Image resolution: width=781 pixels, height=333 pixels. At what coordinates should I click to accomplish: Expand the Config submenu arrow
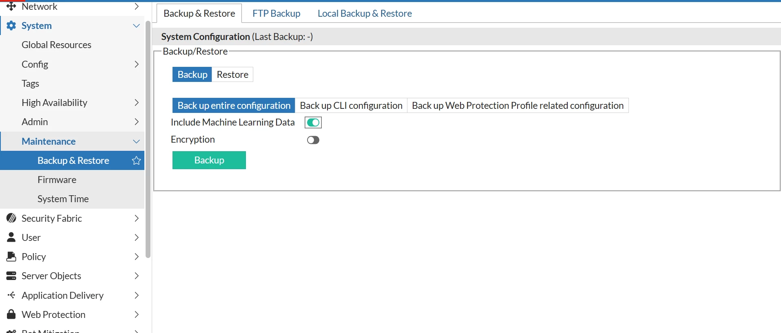tap(137, 64)
